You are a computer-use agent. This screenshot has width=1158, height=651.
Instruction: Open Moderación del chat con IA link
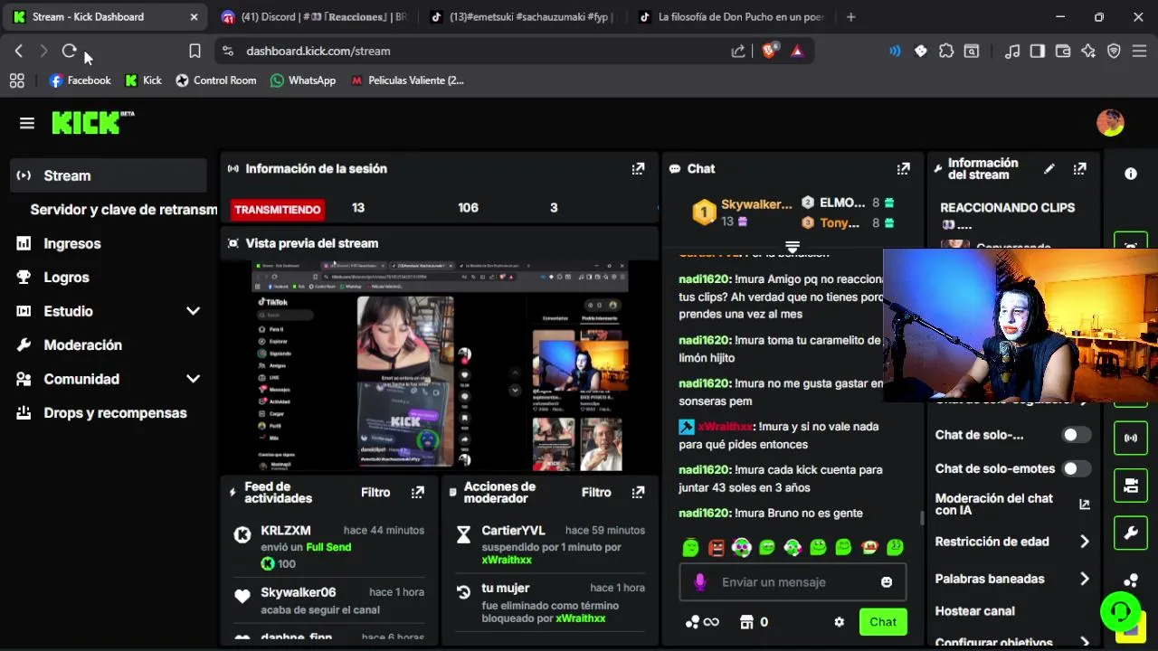click(x=1012, y=505)
